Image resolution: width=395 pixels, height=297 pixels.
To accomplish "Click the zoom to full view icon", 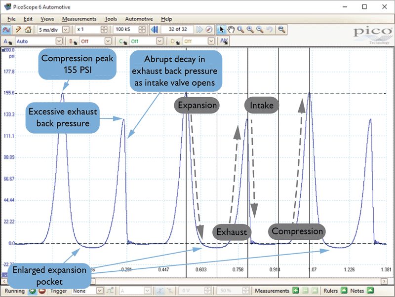I will pos(281,30).
